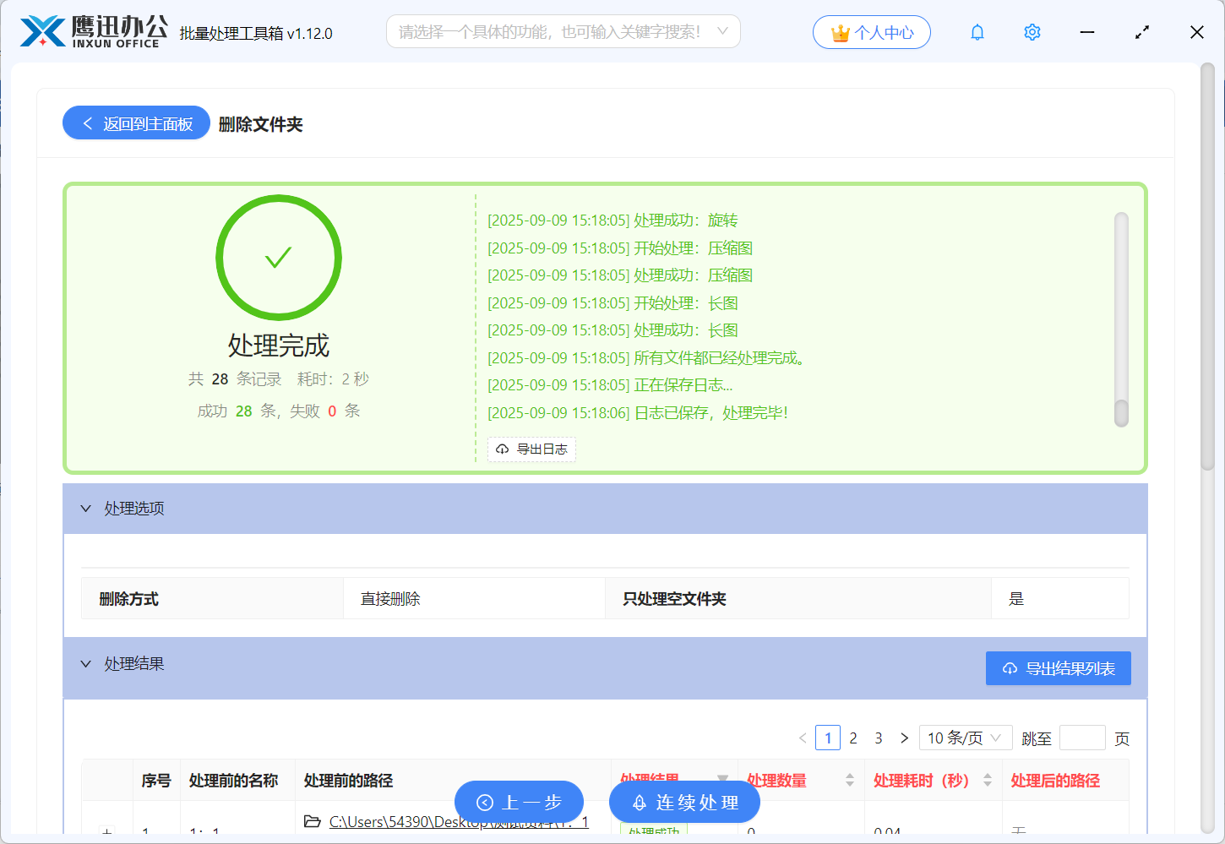Collapse the 处理结果 section
1225x844 pixels.
[86, 664]
